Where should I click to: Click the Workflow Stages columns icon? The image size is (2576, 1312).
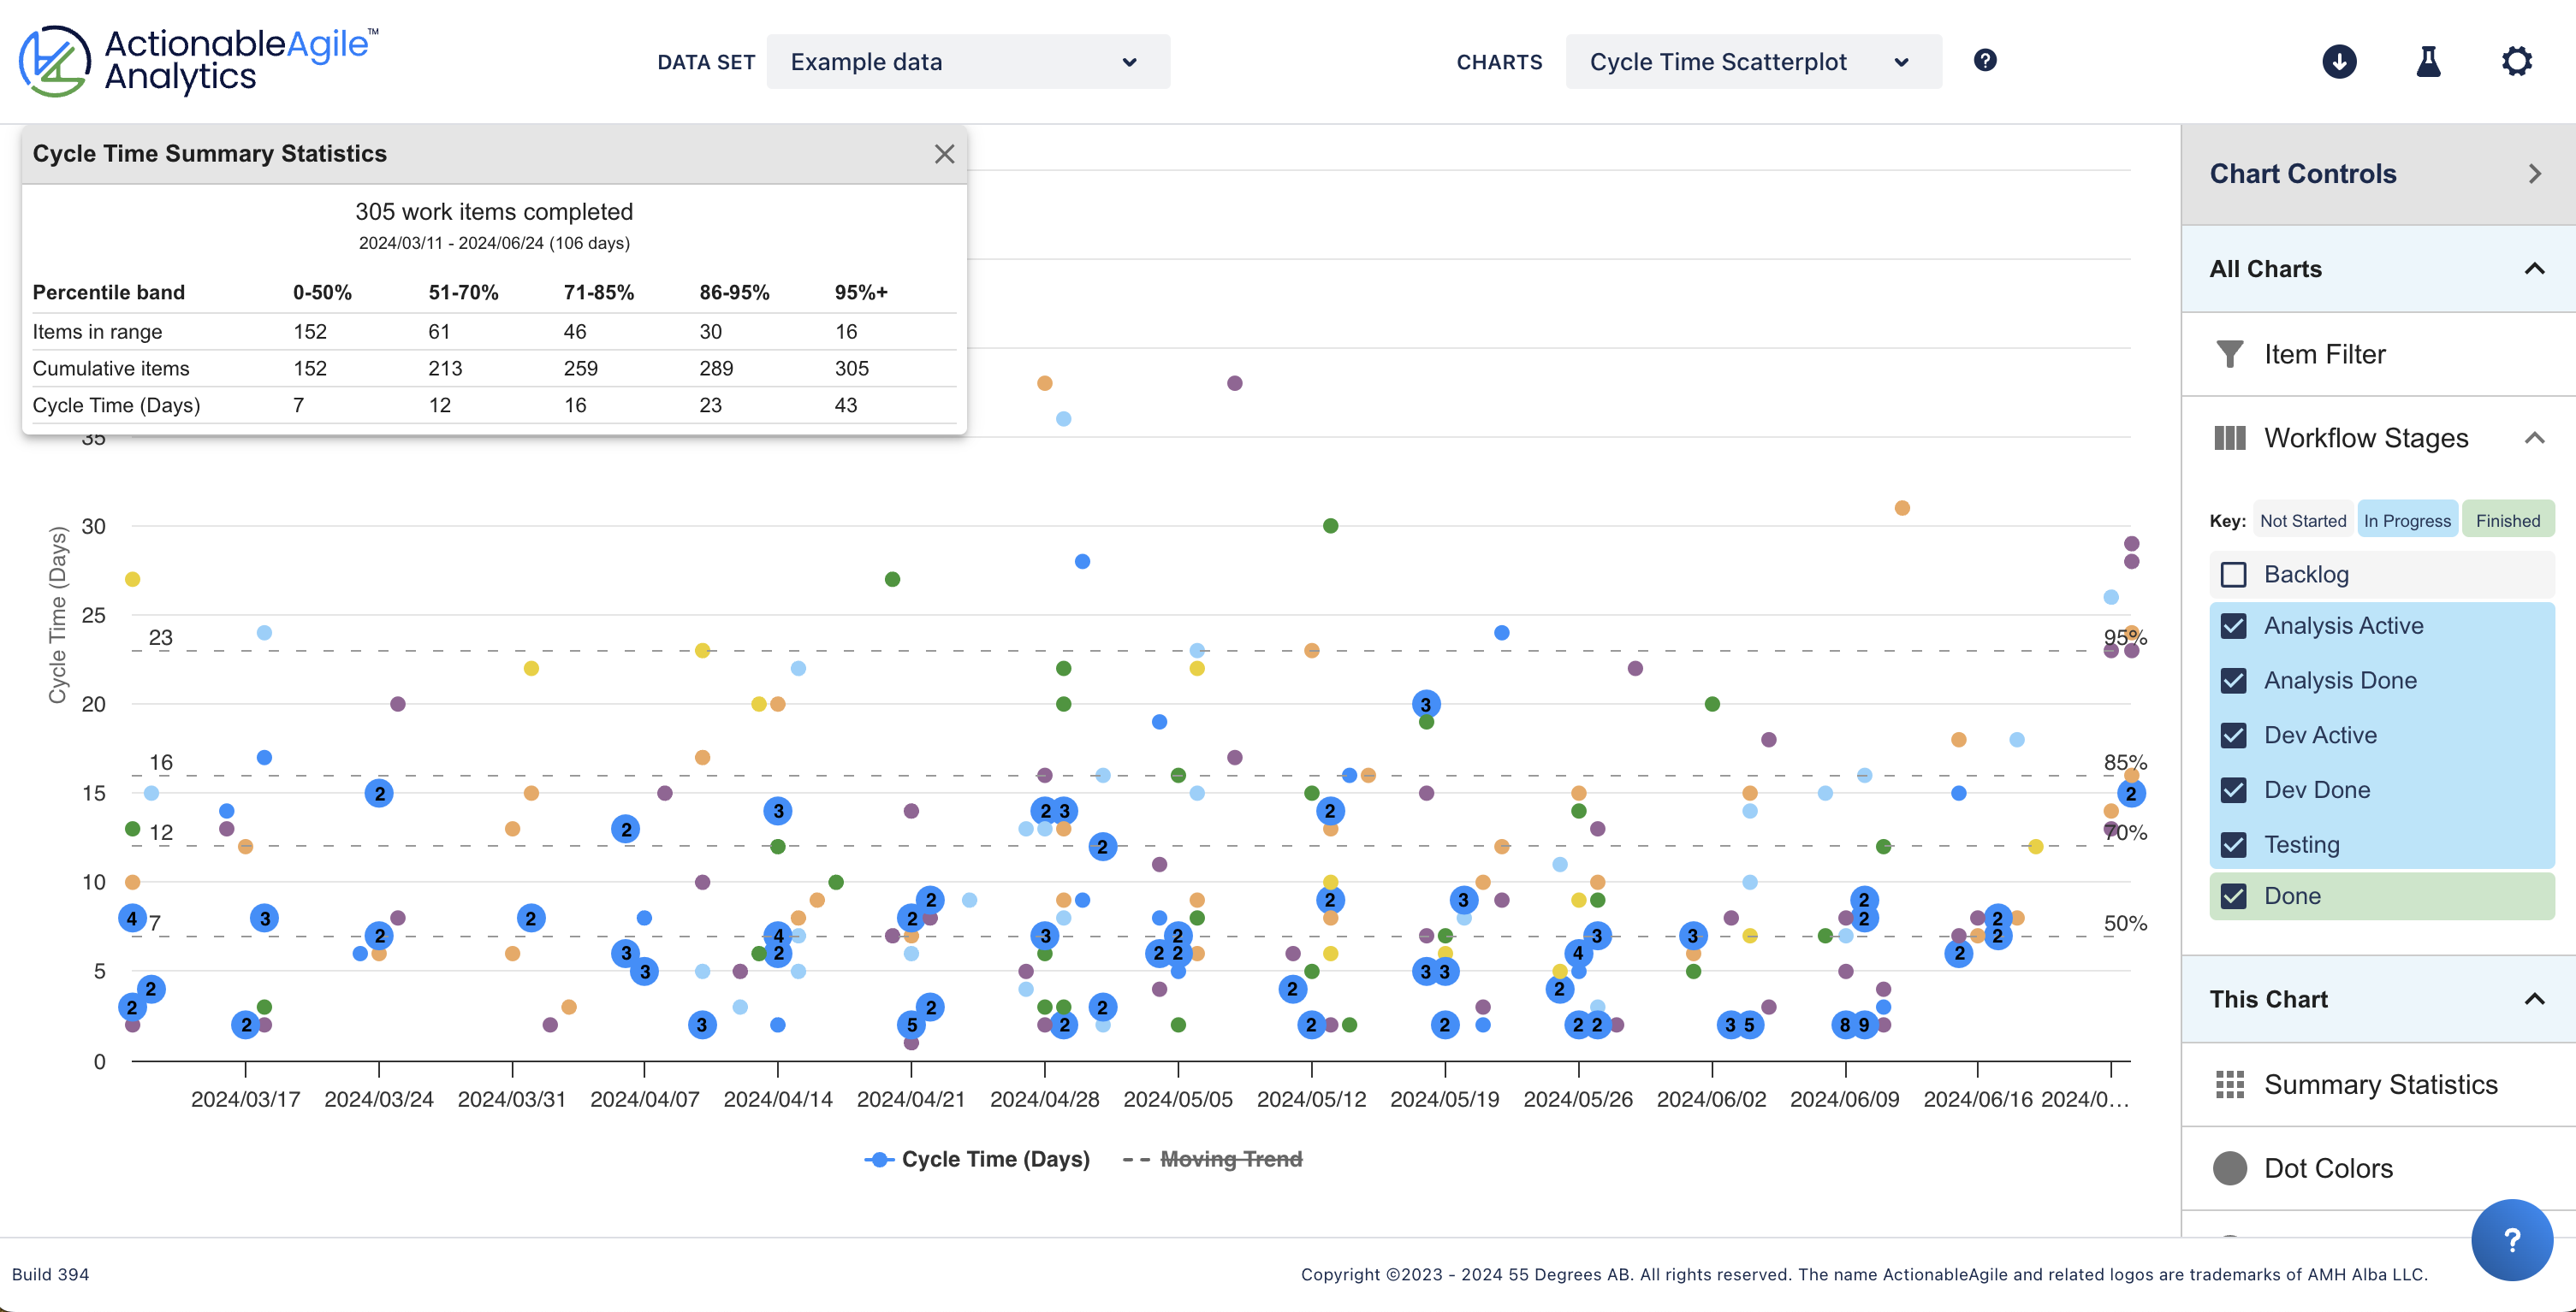point(2231,438)
